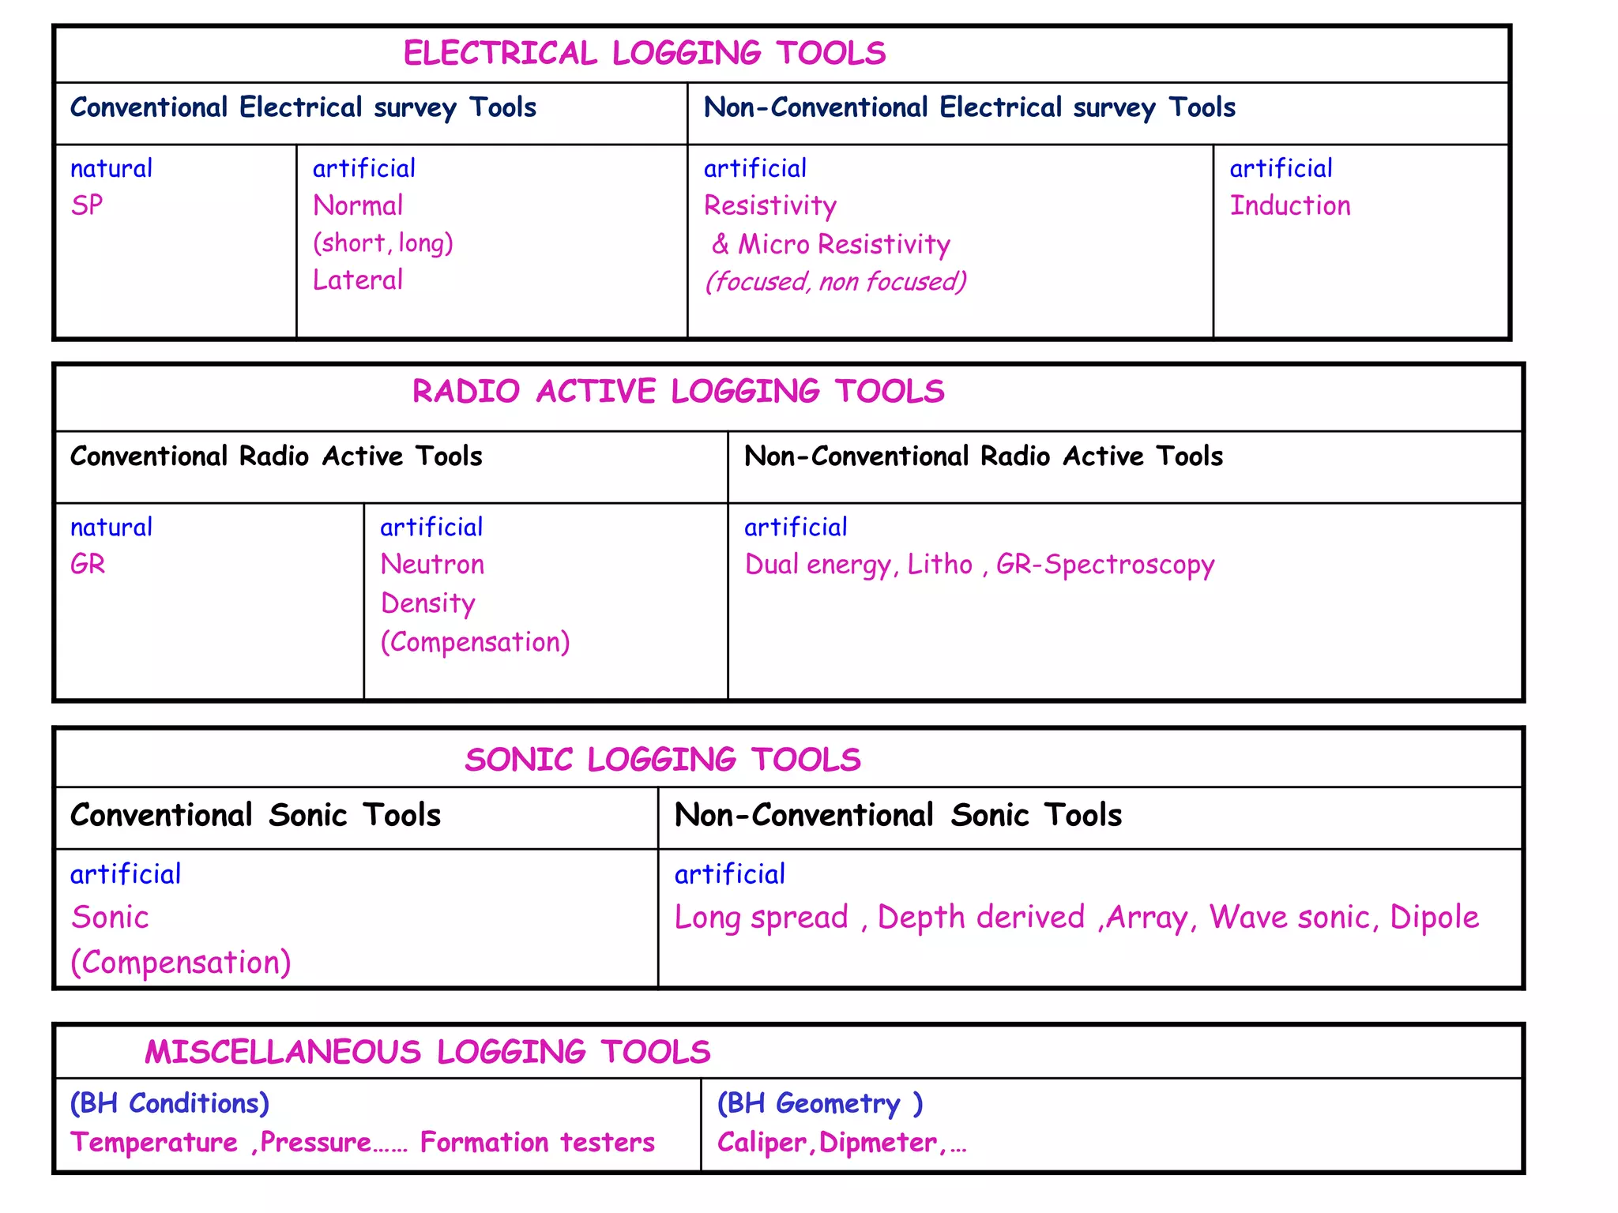
Task: Select the BH Geometry label
Action: (819, 1103)
